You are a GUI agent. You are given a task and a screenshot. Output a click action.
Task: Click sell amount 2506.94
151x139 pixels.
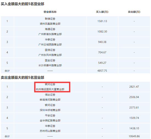[134, 97]
